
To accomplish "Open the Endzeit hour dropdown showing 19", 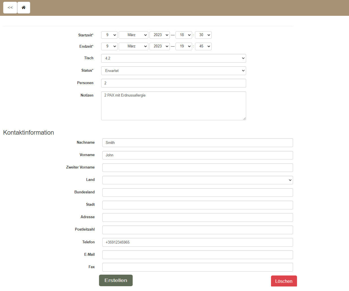I will point(184,46).
